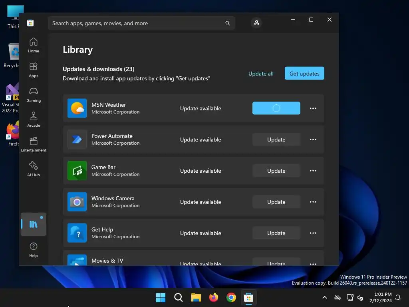409x307 pixels.
Task: Open taskbar Search
Action: click(179, 297)
